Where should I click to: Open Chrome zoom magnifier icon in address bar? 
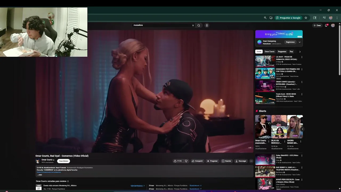point(265,18)
